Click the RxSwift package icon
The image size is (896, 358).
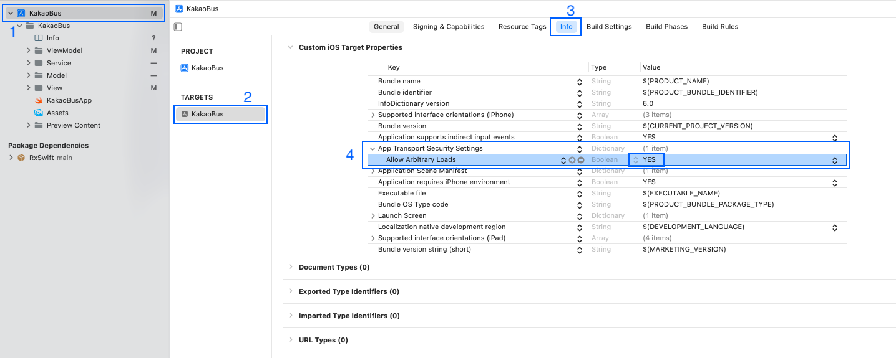tap(21, 158)
